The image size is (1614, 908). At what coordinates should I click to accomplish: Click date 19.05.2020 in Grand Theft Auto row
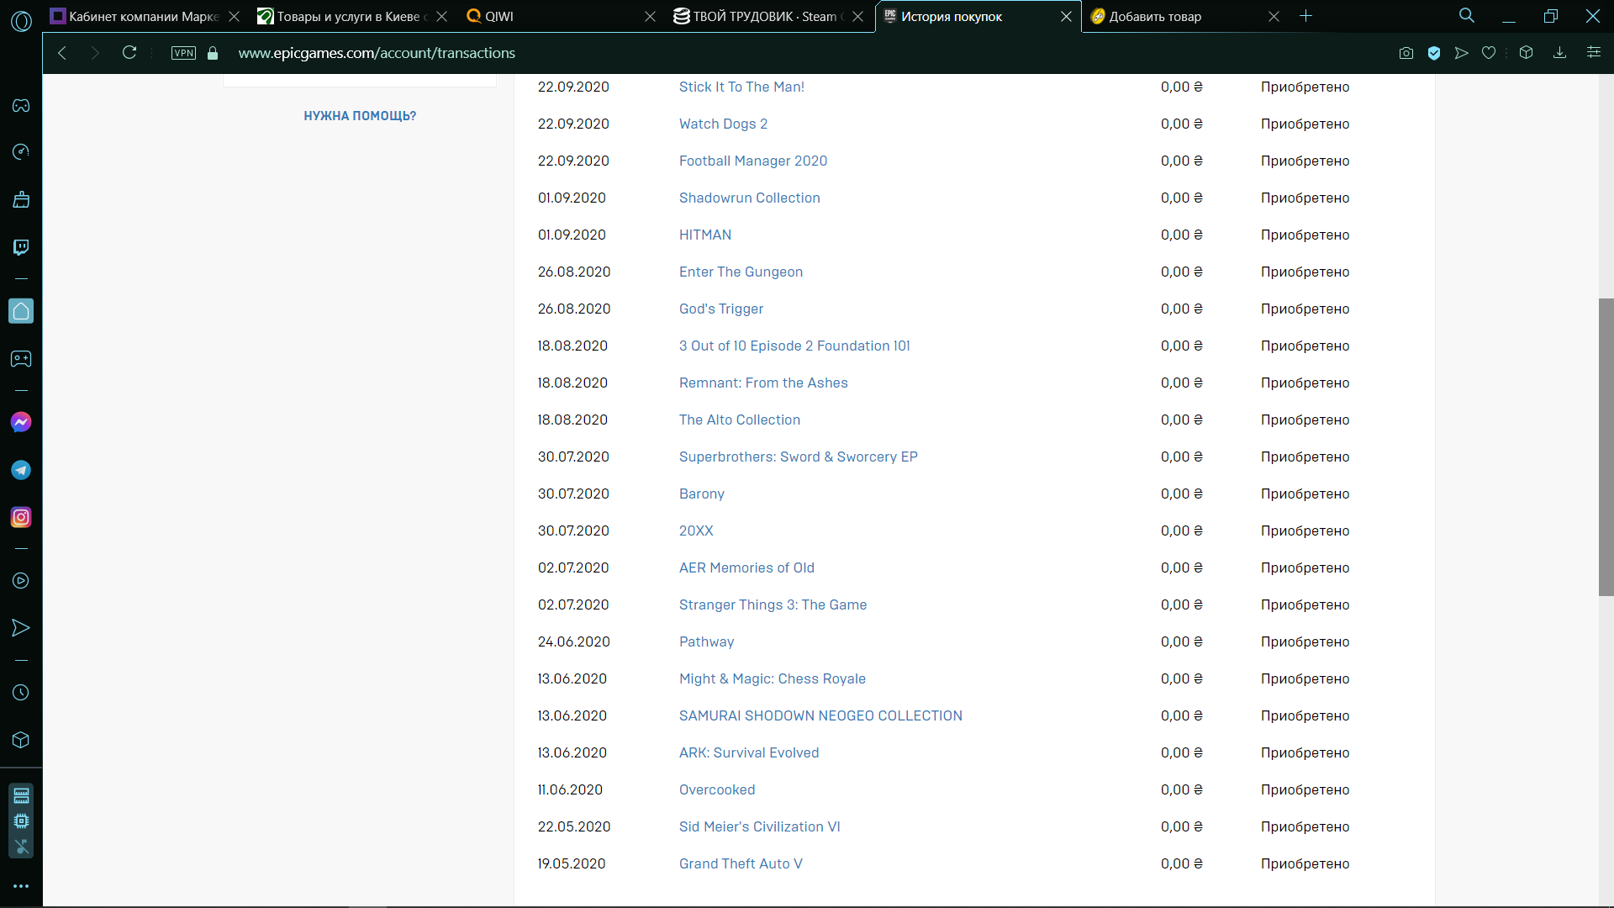click(x=572, y=863)
